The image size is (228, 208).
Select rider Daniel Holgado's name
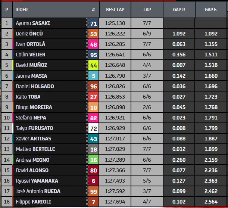(35, 86)
